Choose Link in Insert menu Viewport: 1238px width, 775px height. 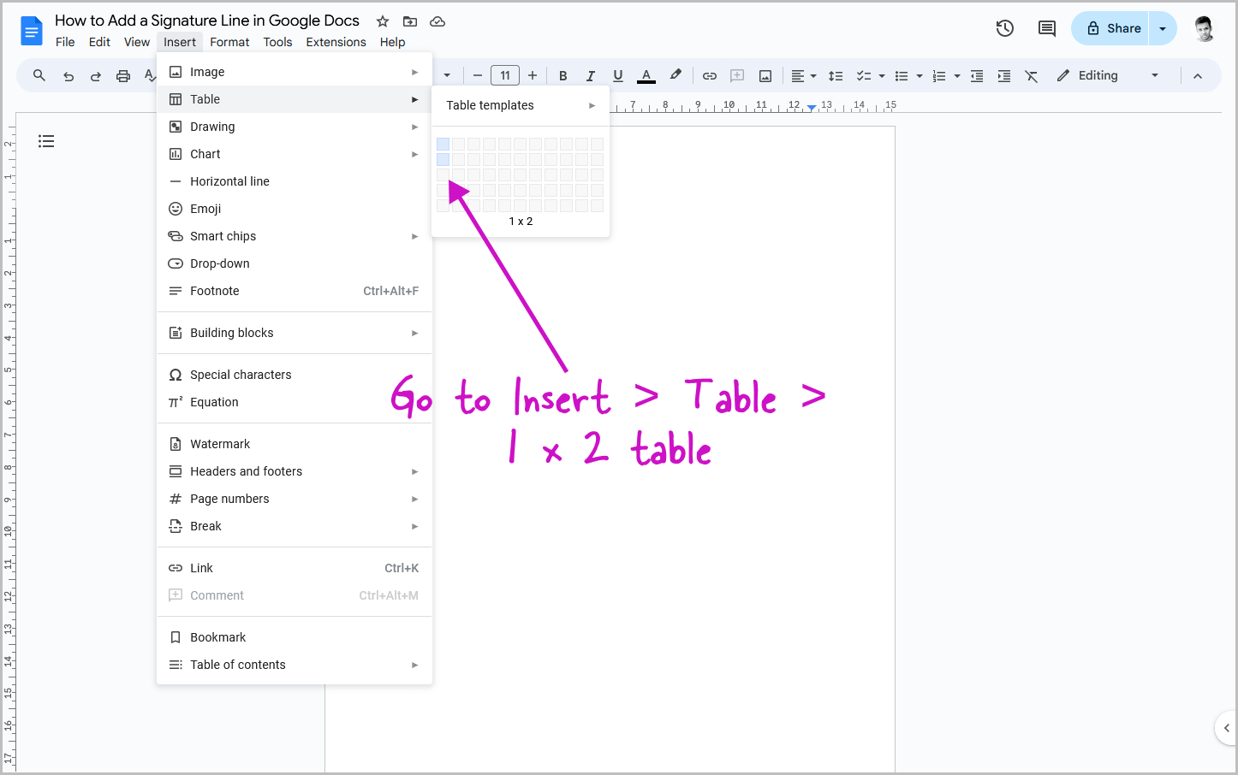click(x=295, y=568)
